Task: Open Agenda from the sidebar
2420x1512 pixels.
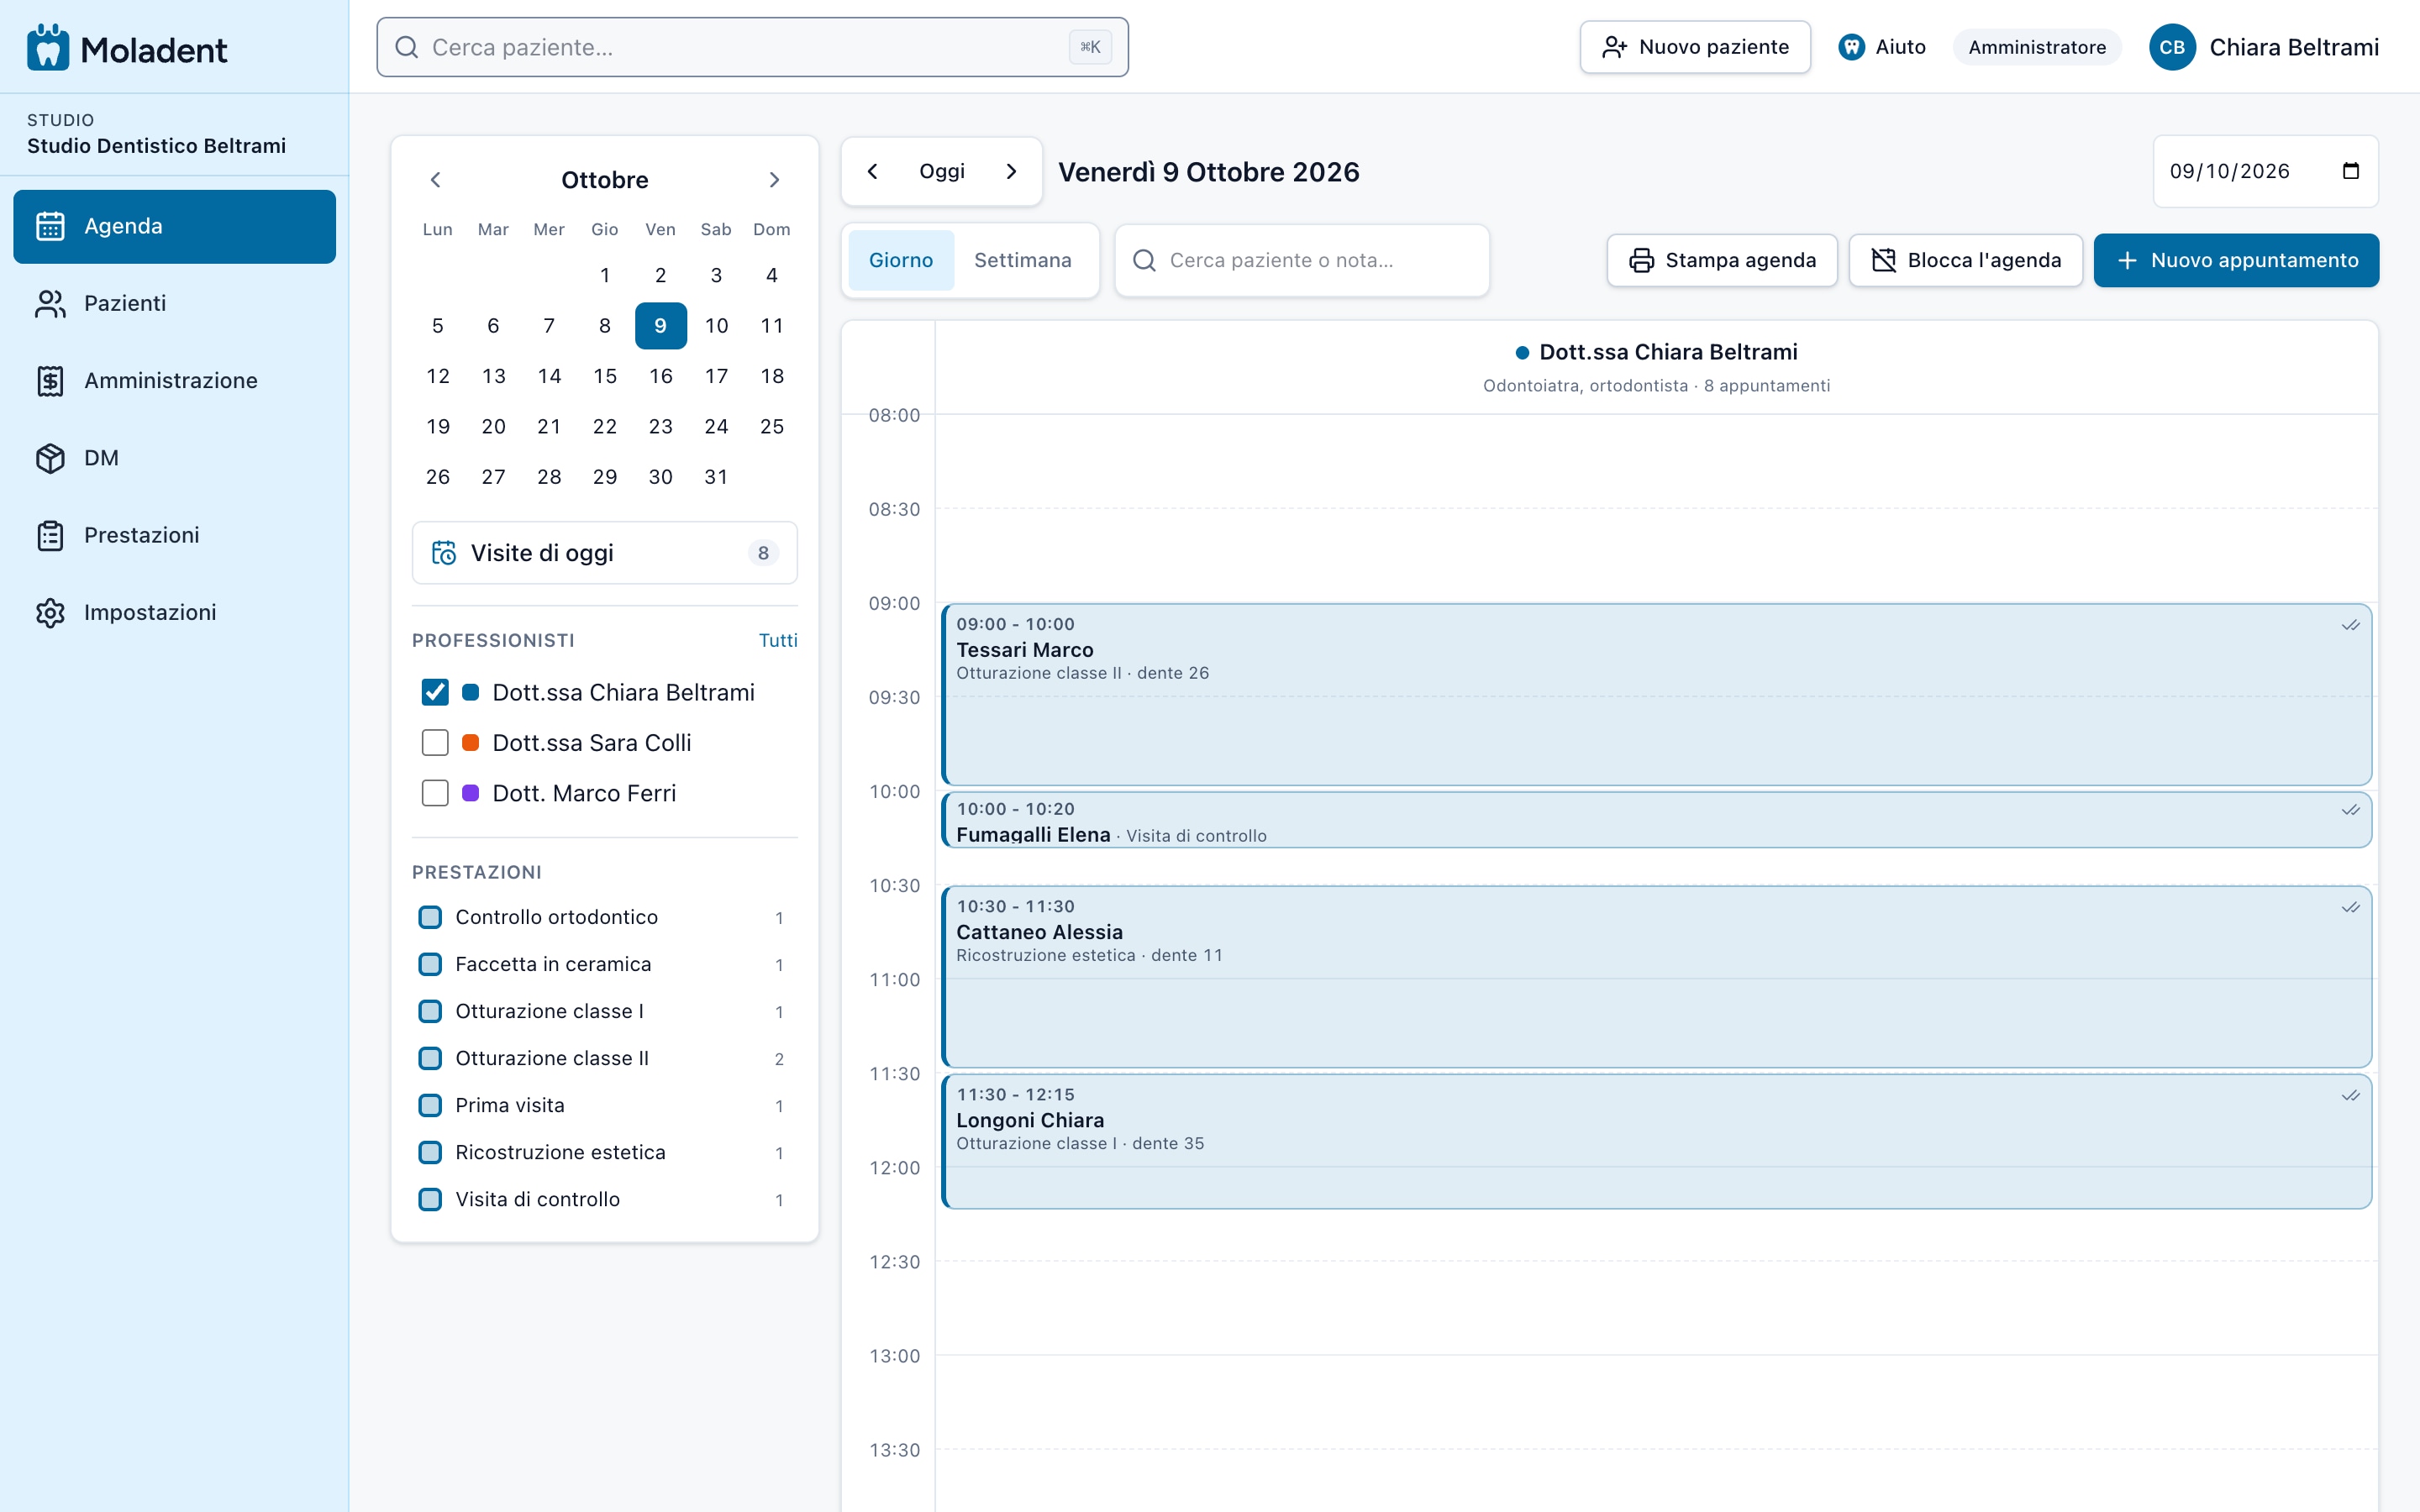Action: coord(174,226)
